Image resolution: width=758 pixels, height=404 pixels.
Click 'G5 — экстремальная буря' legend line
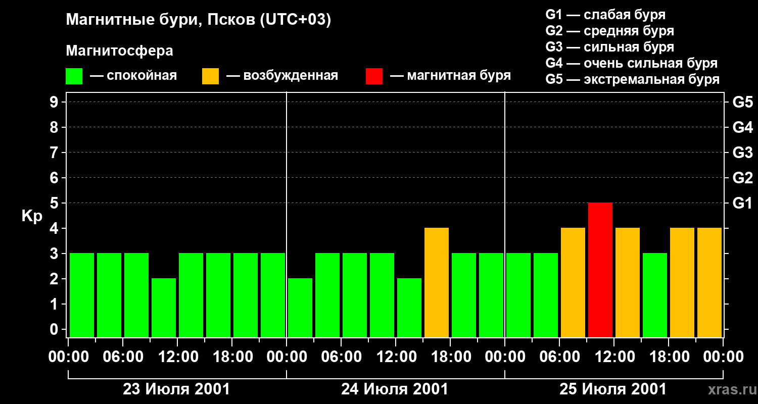click(x=632, y=79)
